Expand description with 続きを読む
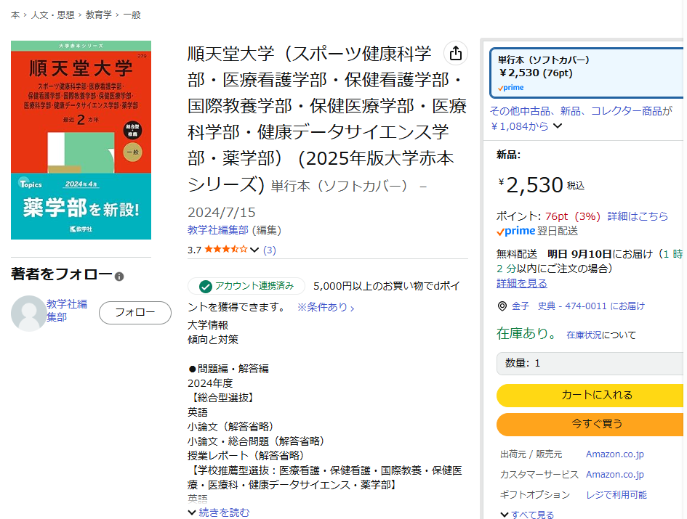687x519 pixels. (x=218, y=512)
